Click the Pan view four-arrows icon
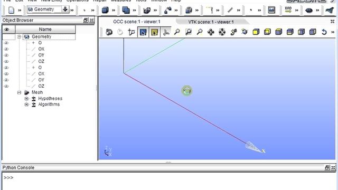The height and width of the screenshot is (190, 338). pos(211,32)
